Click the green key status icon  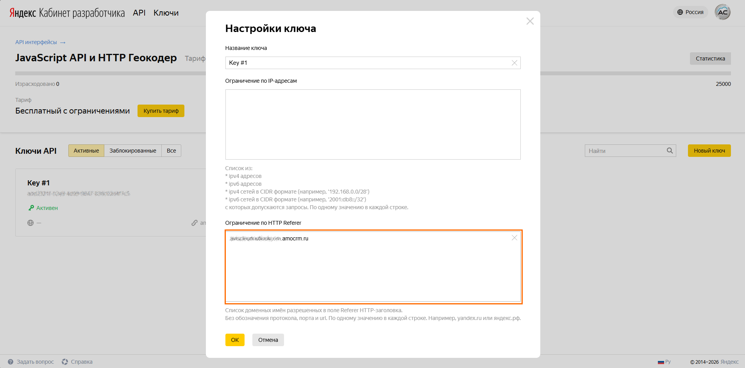(x=31, y=208)
